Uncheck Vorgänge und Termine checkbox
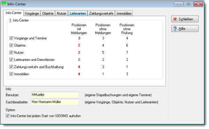Image resolution: width=209 pixels, height=129 pixels. coord(11,38)
